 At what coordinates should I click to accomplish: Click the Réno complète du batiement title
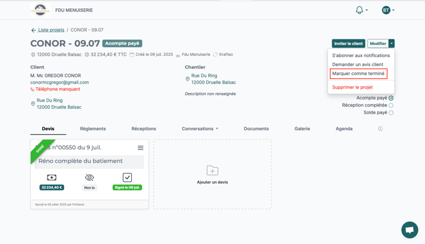point(81,161)
